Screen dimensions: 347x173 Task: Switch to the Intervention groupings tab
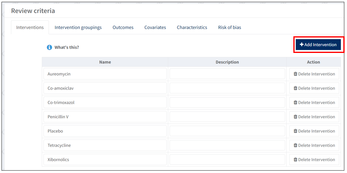pos(78,28)
